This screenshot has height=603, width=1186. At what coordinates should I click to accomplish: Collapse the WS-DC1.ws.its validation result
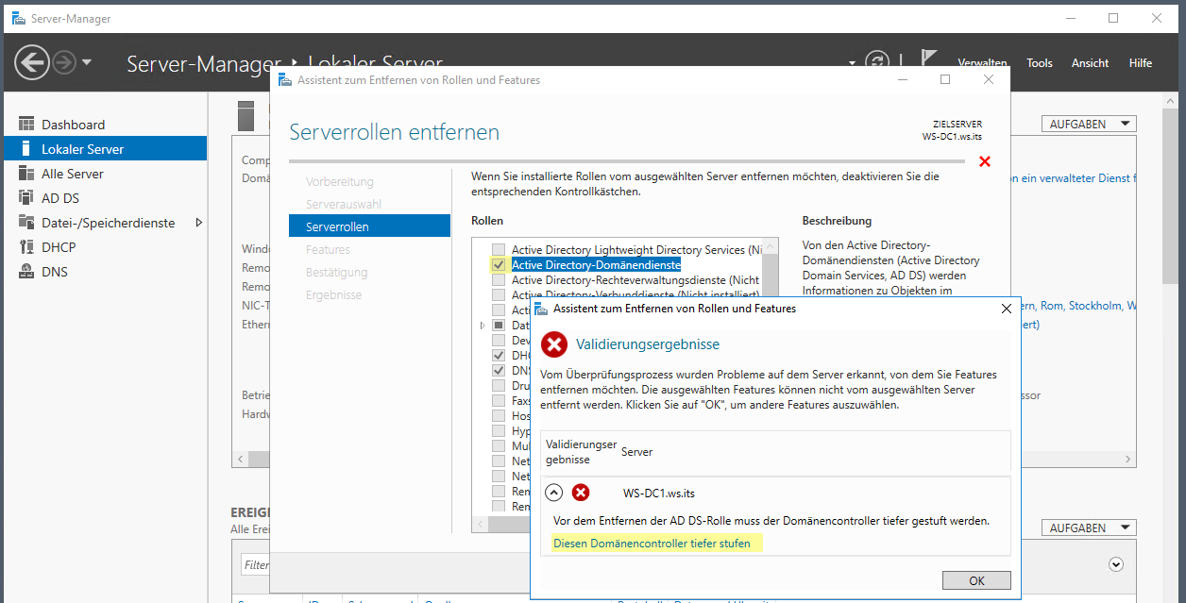click(554, 493)
